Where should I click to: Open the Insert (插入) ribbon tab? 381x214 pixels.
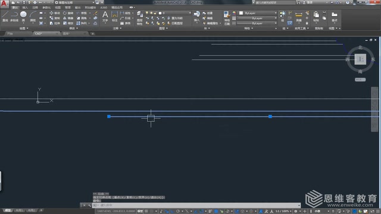coord(25,8)
